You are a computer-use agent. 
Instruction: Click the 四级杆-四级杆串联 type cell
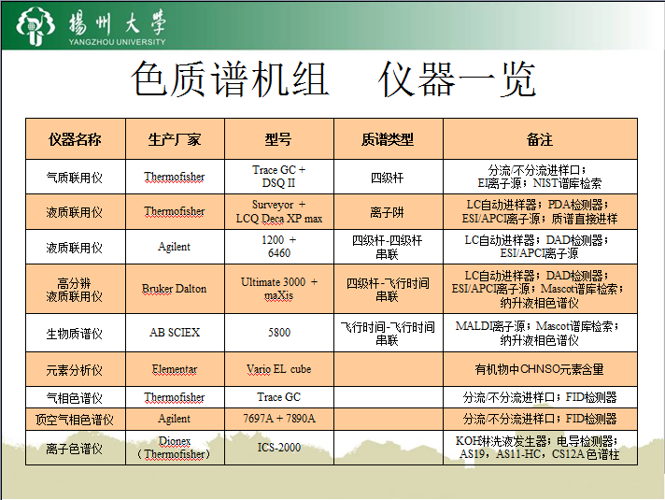pyautogui.click(x=388, y=247)
